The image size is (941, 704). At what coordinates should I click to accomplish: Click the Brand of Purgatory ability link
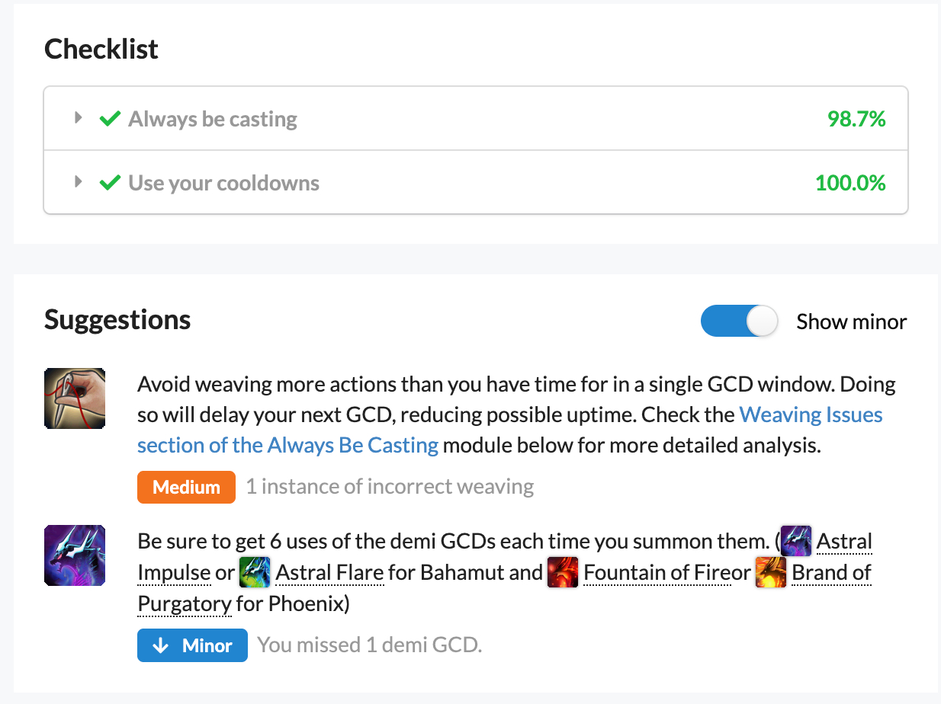pyautogui.click(x=831, y=572)
